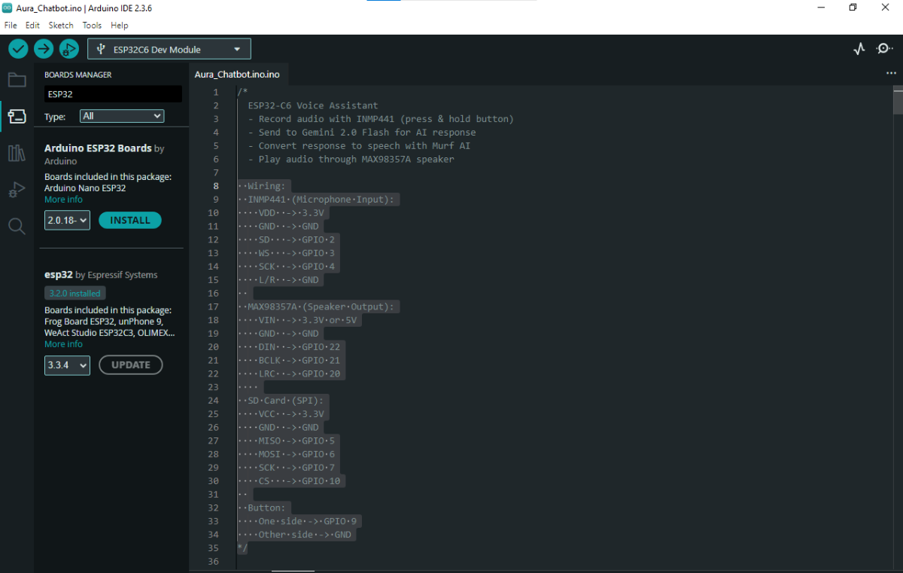Screen dimensions: 903x573
Task: Open the Debug panel in sidebar
Action: tap(17, 190)
